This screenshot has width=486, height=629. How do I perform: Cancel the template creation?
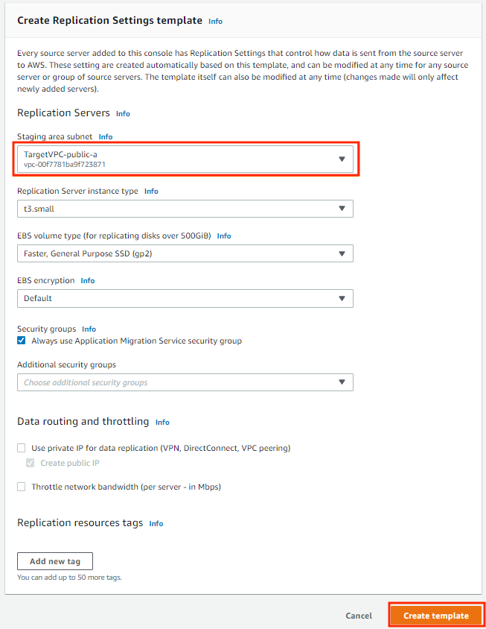[359, 616]
